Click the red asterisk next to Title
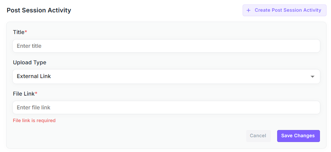This screenshot has height=152, width=331. 26,32
